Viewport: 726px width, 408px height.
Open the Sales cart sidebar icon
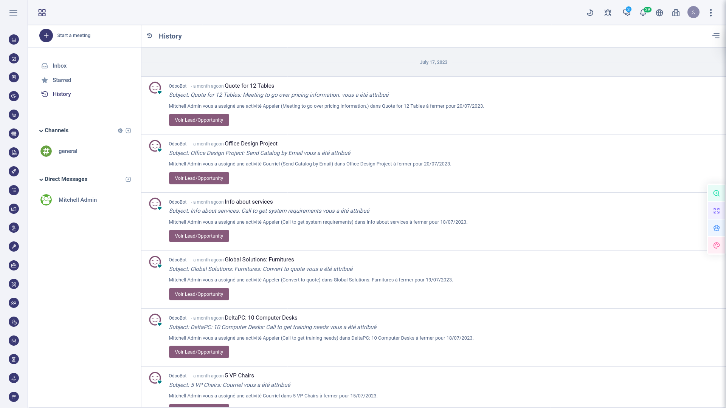(x=14, y=115)
